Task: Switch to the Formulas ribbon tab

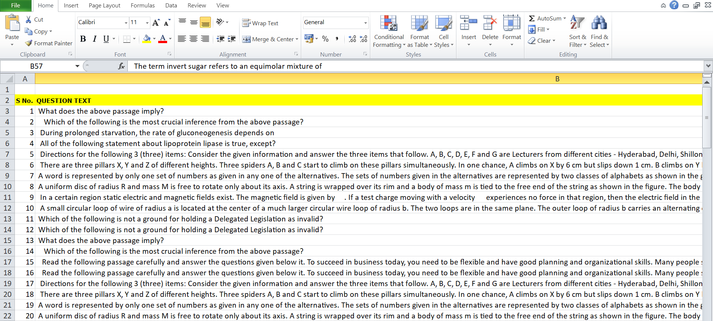Action: (x=143, y=6)
